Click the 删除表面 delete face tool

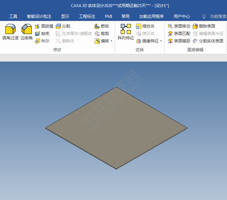(x=204, y=26)
